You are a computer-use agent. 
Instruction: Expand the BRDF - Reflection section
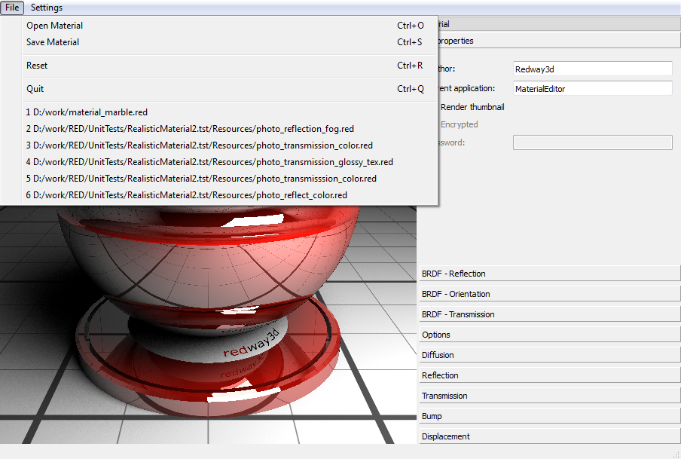tap(549, 274)
